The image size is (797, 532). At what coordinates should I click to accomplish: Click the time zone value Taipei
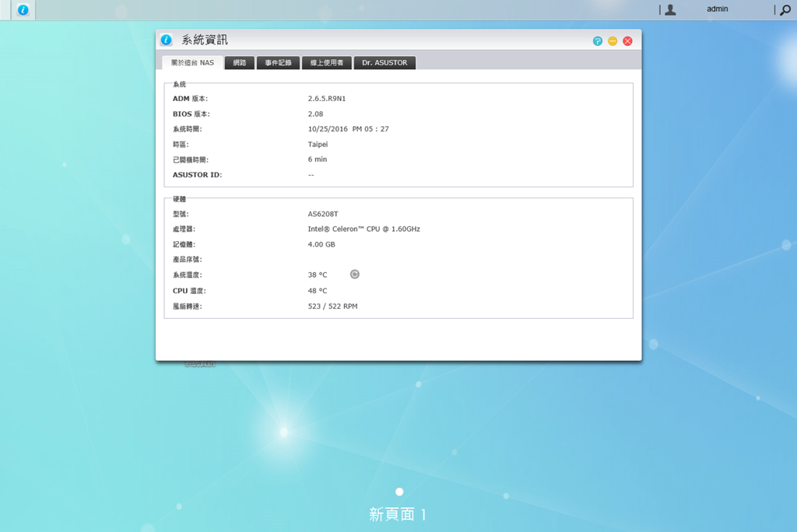pos(318,145)
